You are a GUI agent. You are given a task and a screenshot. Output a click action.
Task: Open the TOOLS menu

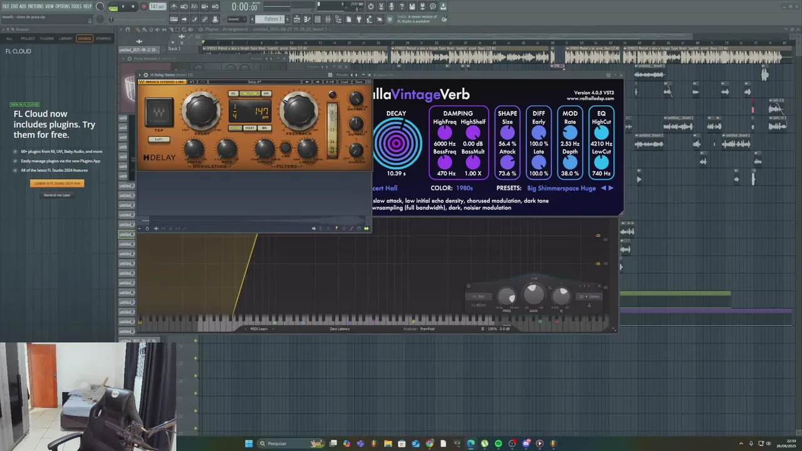pos(76,6)
